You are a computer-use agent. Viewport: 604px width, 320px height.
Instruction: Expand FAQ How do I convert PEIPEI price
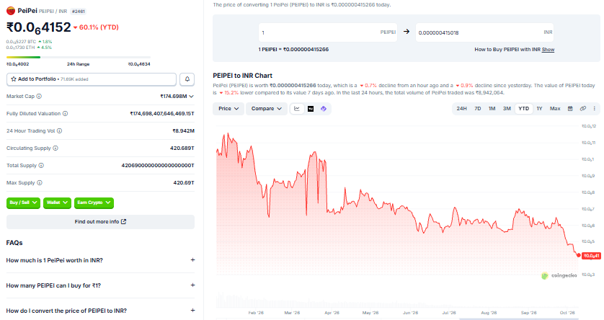(x=100, y=311)
